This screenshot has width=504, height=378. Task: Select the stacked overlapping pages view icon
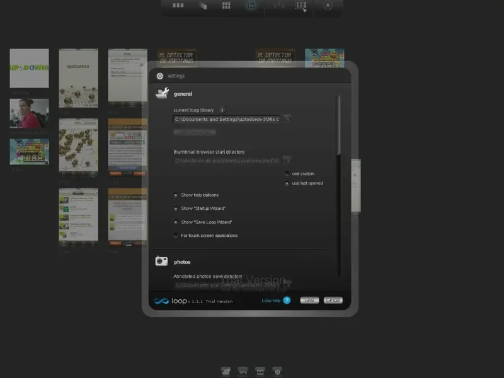[203, 6]
